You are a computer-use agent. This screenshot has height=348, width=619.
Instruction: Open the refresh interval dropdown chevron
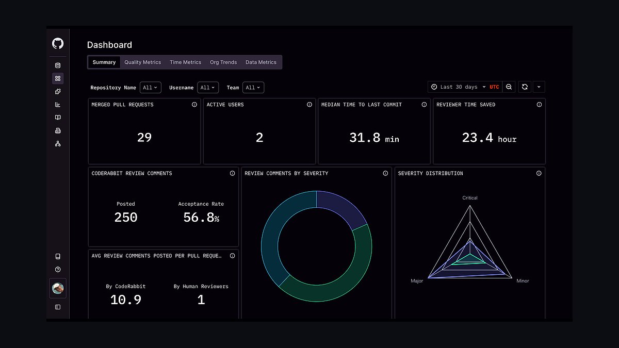coord(539,87)
